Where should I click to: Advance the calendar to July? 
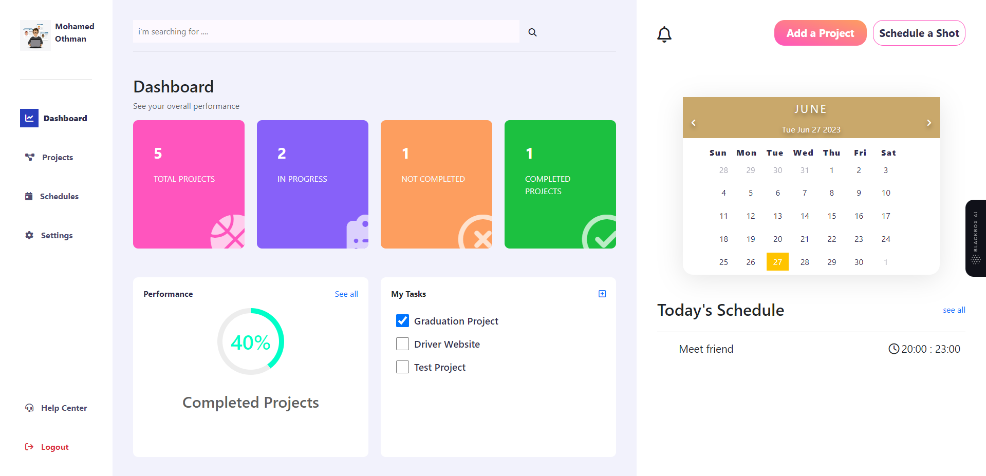point(928,123)
